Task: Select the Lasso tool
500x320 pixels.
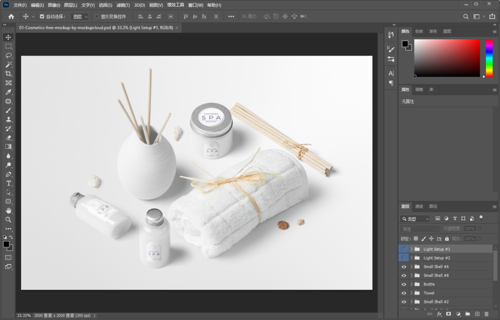Action: point(8,56)
